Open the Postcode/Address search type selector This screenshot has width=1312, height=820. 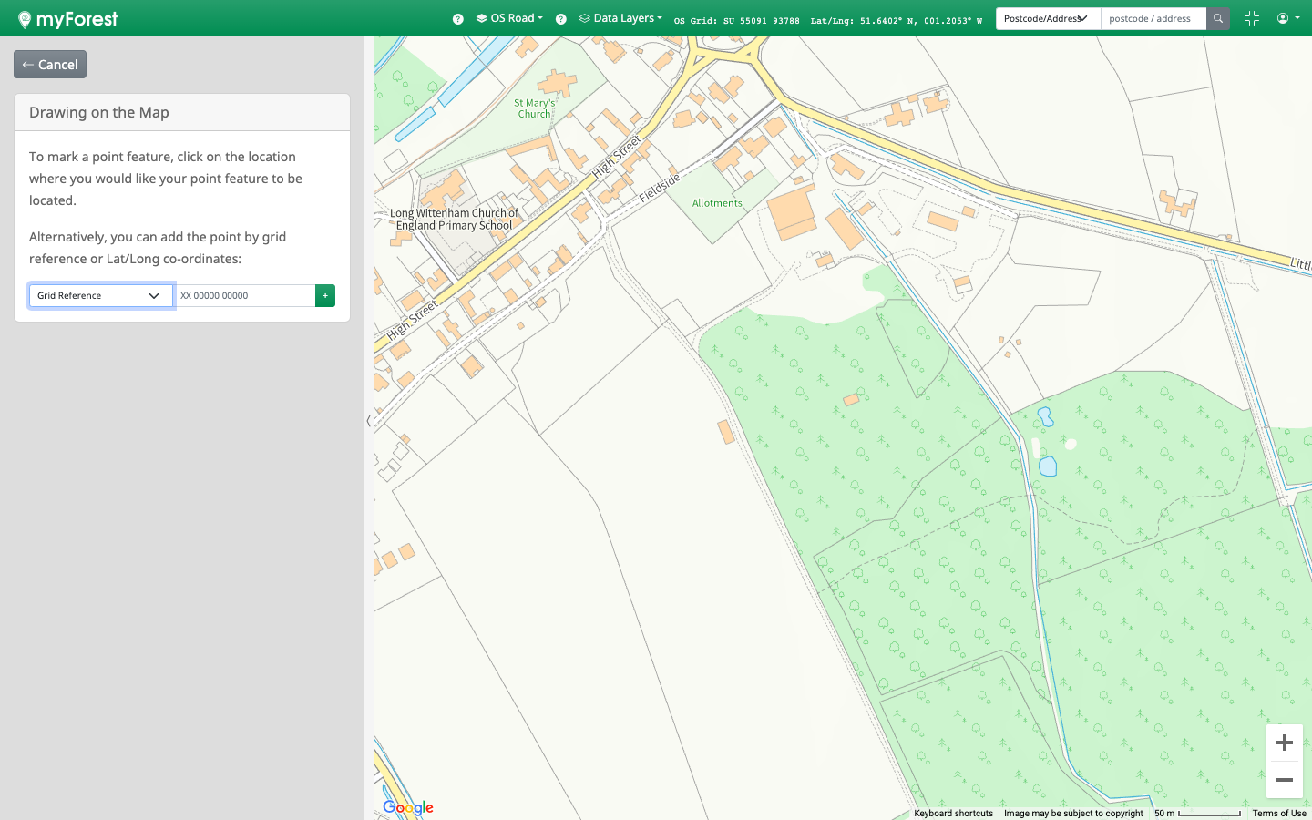(1047, 19)
